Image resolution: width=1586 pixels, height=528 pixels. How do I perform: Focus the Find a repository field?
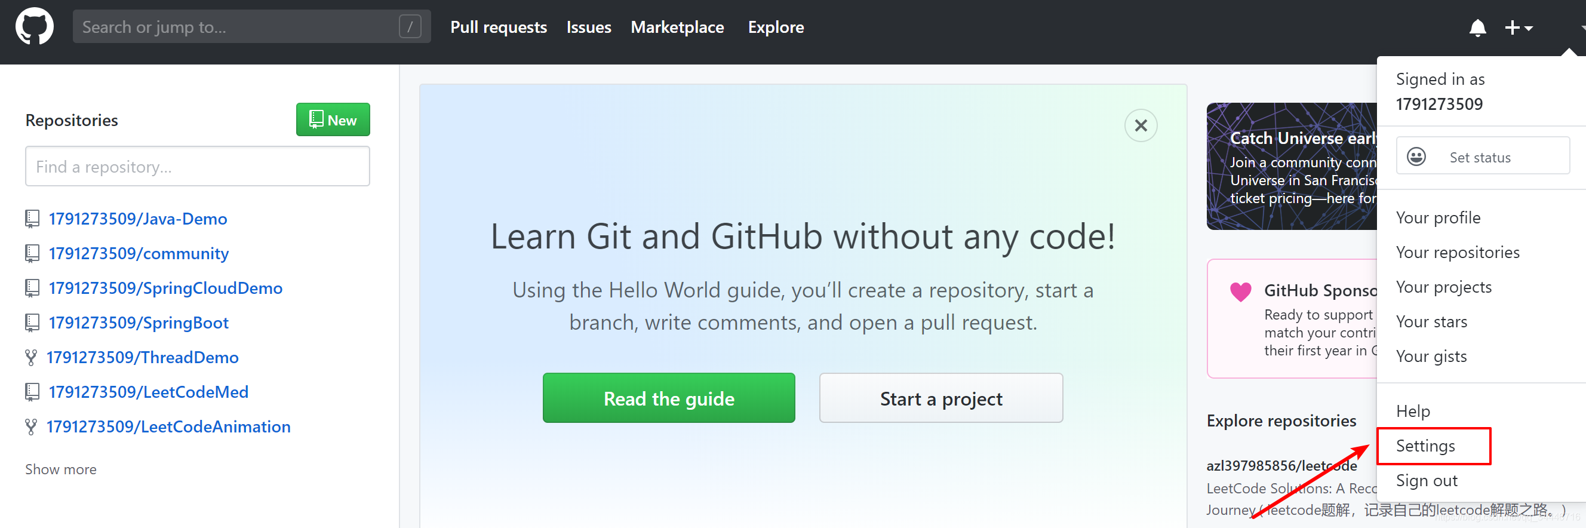[197, 167]
